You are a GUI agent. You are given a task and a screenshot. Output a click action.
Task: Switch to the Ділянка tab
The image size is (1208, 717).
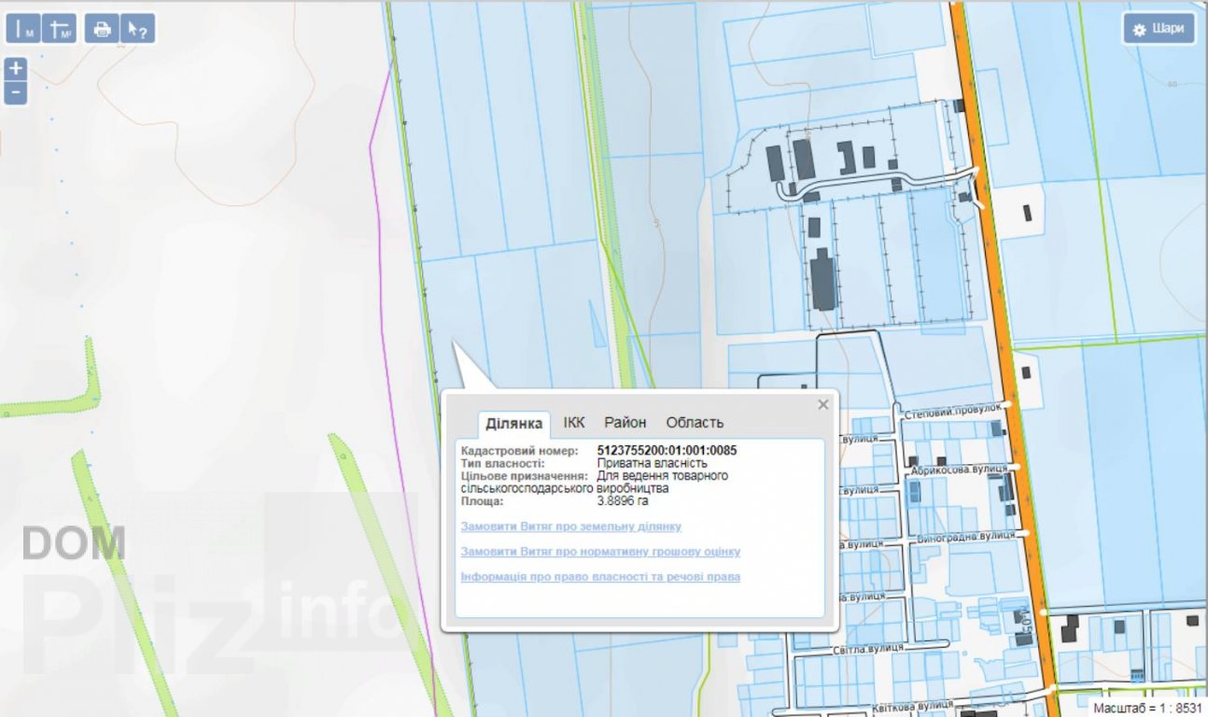click(513, 423)
